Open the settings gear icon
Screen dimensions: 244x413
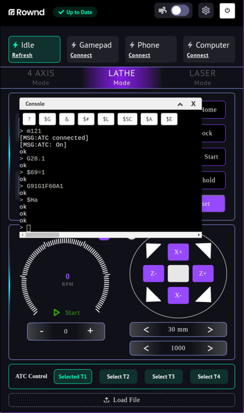tap(206, 10)
